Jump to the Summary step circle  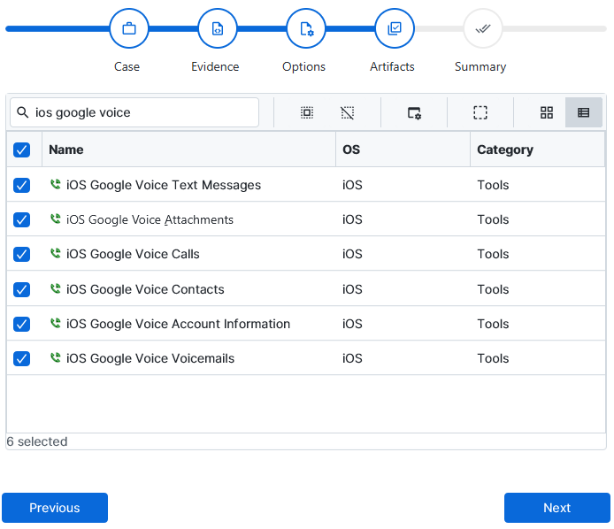[x=483, y=28]
